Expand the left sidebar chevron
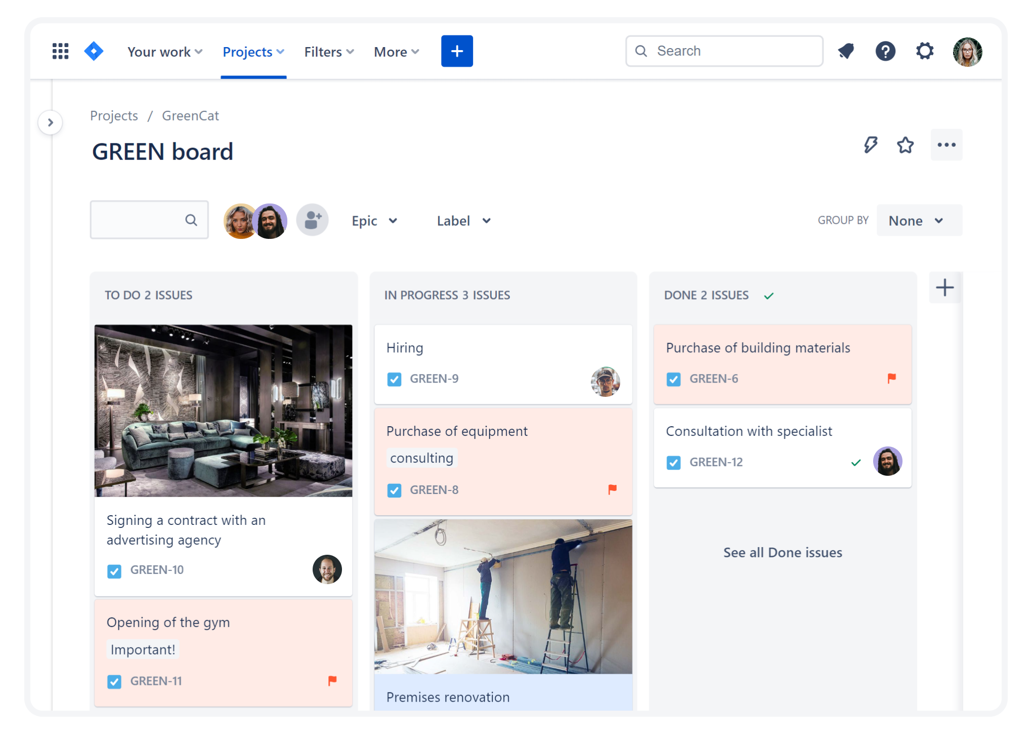The height and width of the screenshot is (739, 1032). point(51,122)
